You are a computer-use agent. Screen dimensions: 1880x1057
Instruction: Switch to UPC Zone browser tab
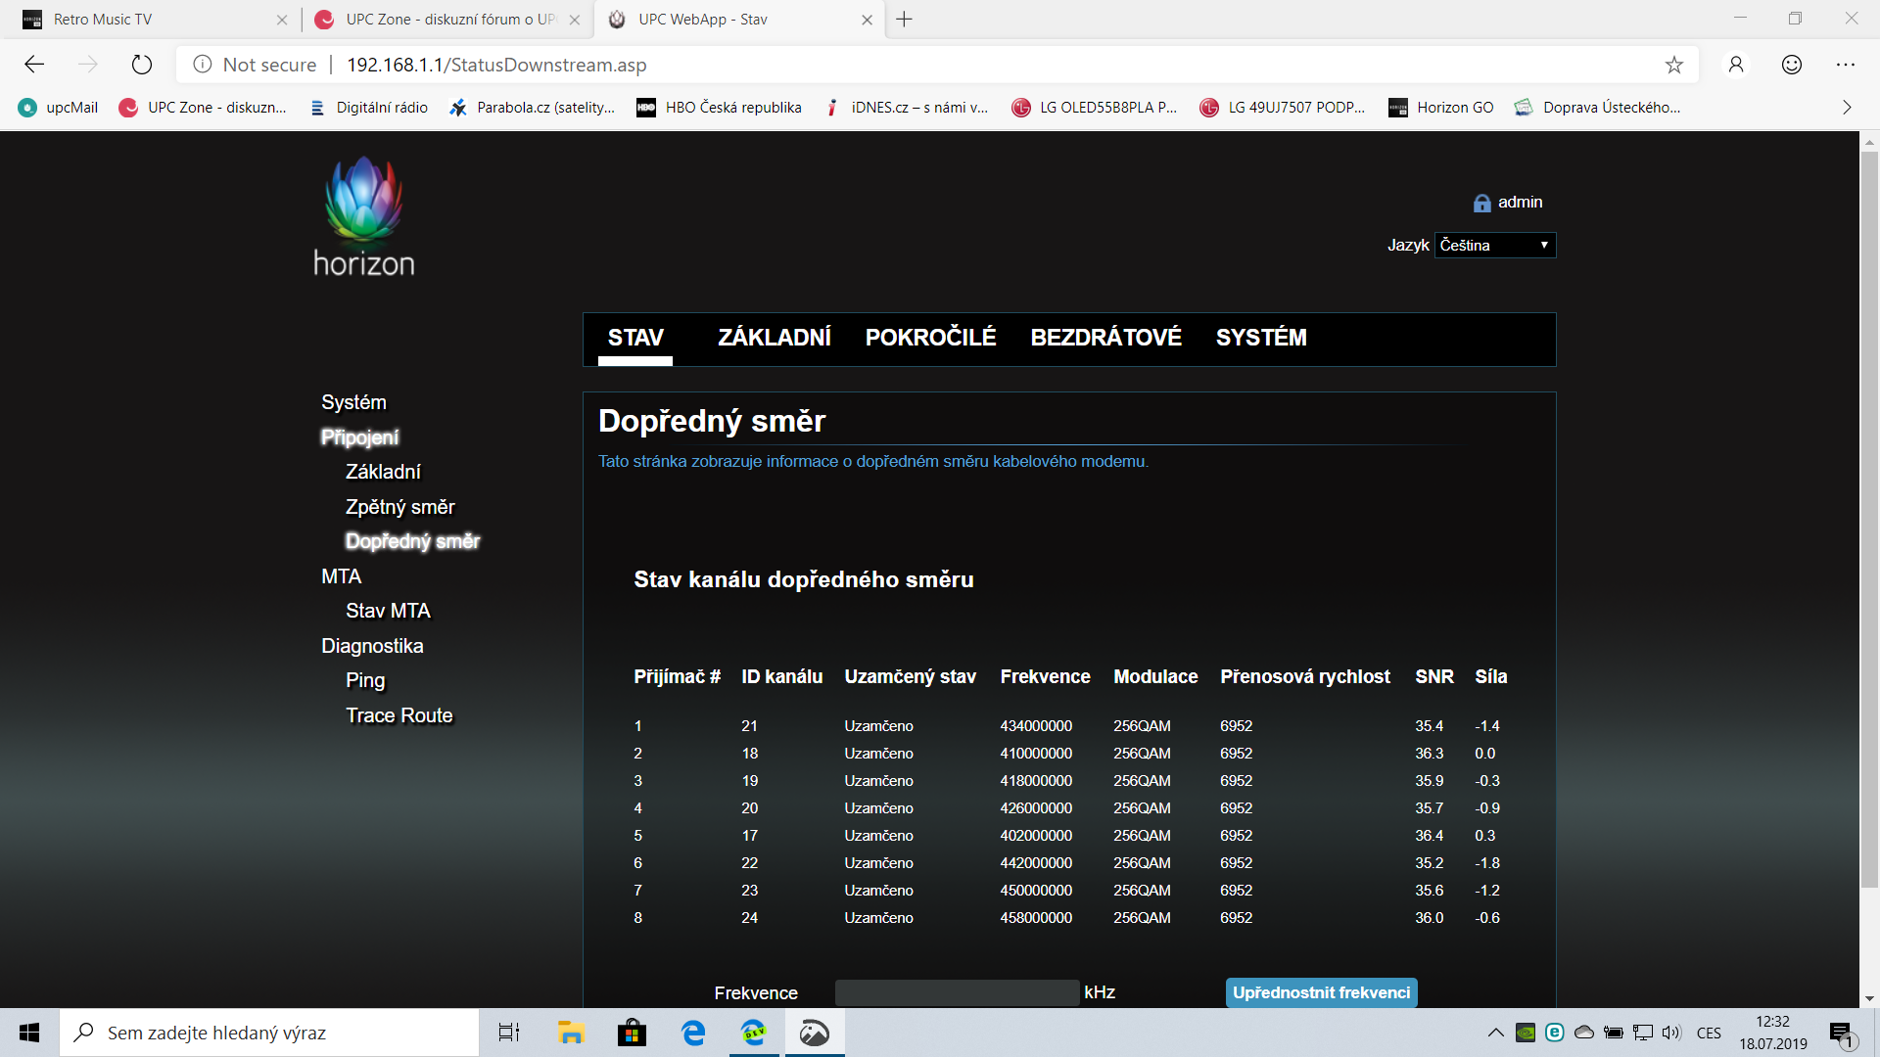[x=447, y=20]
